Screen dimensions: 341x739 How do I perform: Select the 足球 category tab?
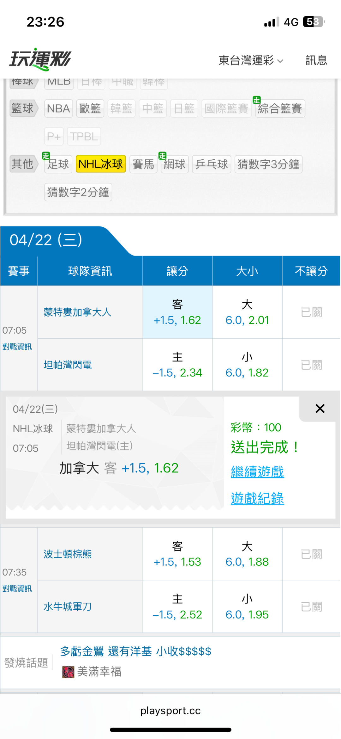(58, 164)
